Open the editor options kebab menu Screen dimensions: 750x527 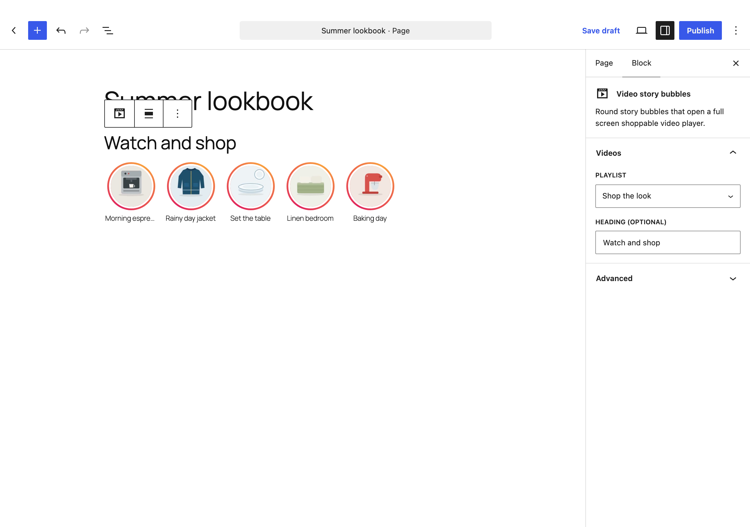pyautogui.click(x=736, y=30)
